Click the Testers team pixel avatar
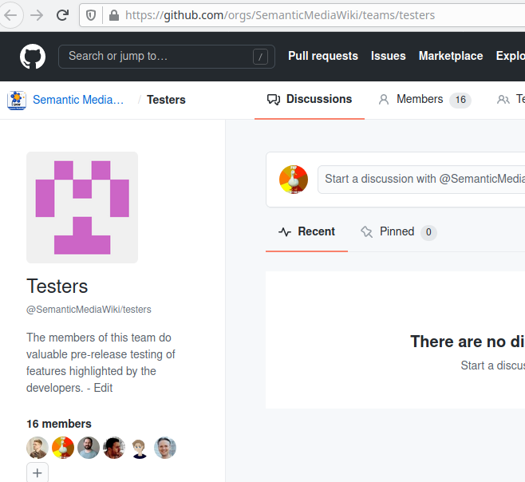The width and height of the screenshot is (525, 482). pos(82,207)
